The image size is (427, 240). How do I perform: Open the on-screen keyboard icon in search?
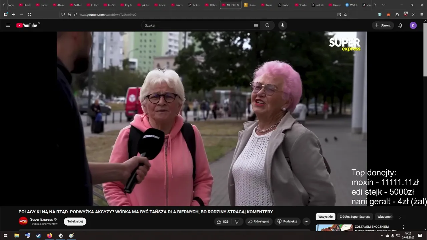[256, 25]
